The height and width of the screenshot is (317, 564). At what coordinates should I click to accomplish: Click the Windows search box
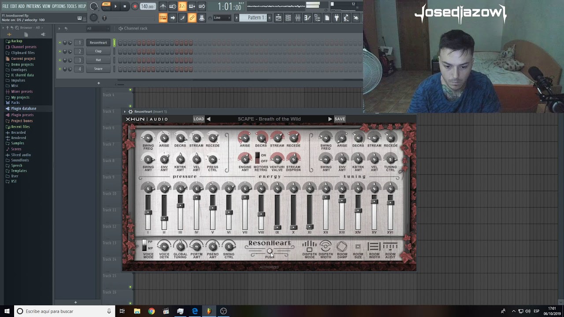coord(64,311)
